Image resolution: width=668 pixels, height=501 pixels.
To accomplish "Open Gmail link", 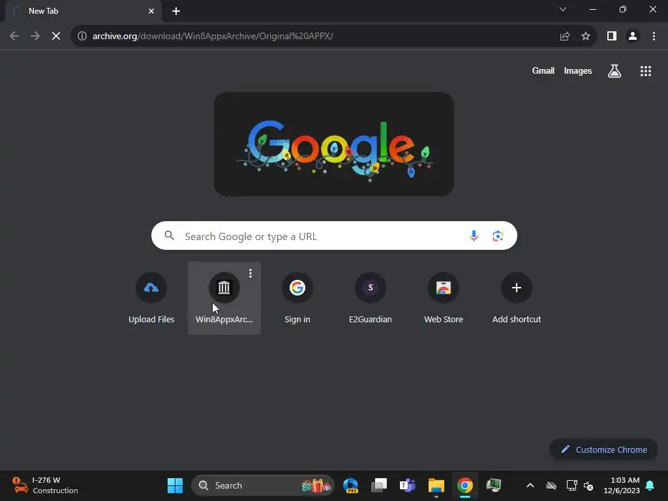I will (543, 70).
